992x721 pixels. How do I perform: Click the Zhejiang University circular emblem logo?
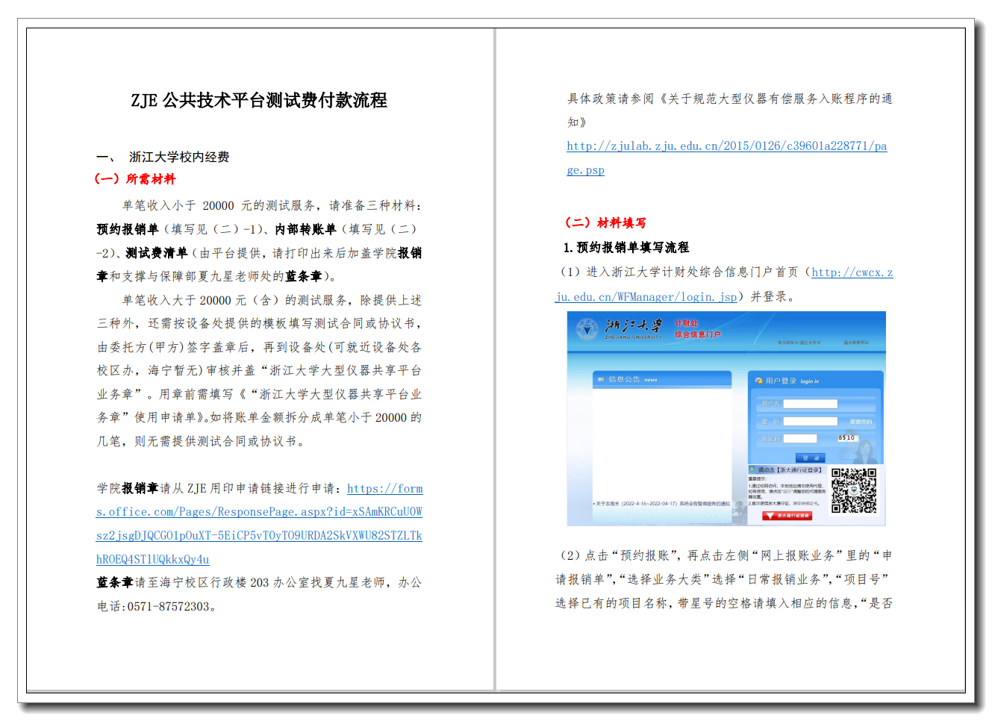pyautogui.click(x=587, y=328)
